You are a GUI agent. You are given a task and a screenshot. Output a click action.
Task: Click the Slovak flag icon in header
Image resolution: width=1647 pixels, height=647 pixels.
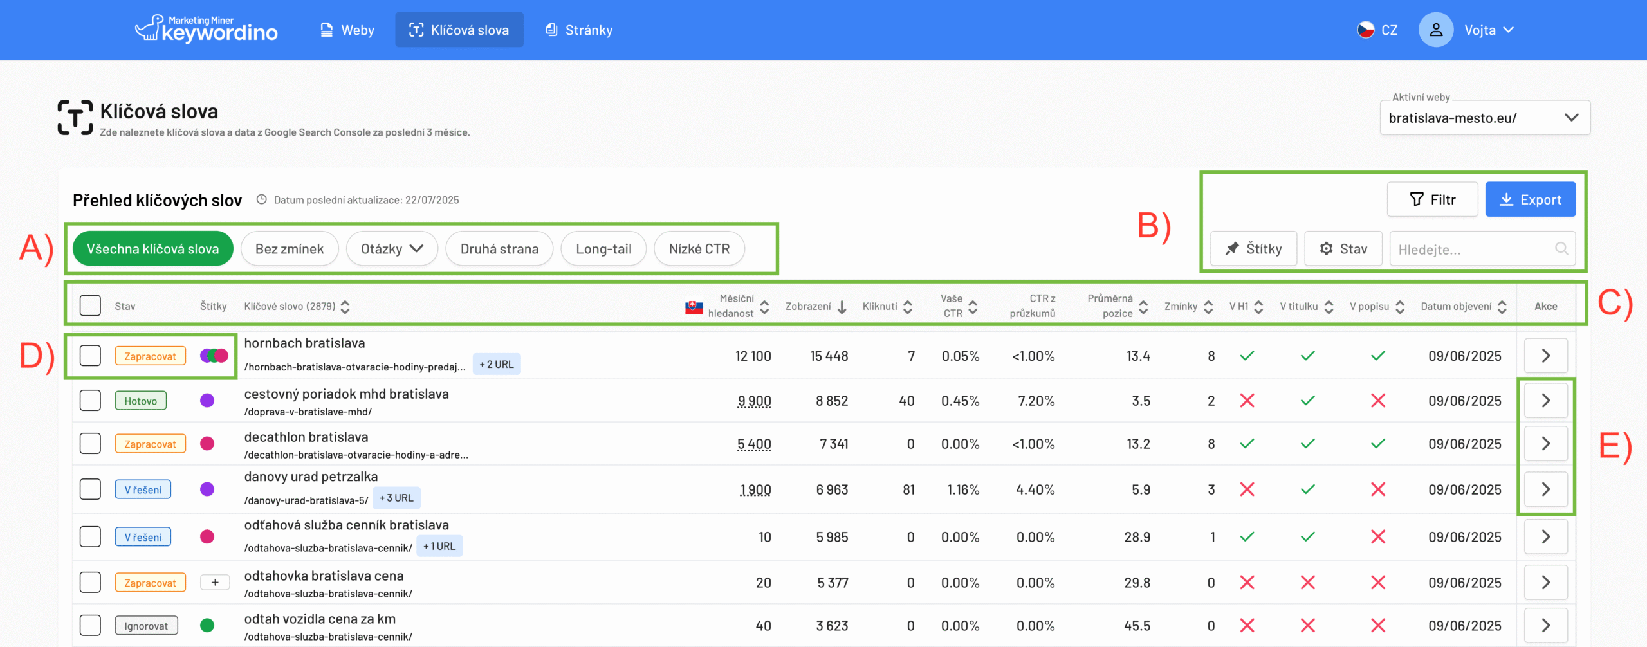coord(694,307)
